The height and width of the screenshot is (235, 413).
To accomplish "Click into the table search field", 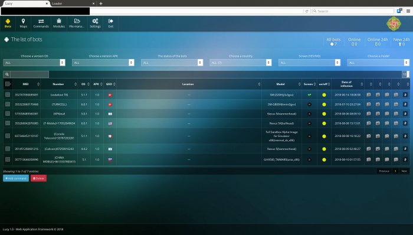I will 29,74.
